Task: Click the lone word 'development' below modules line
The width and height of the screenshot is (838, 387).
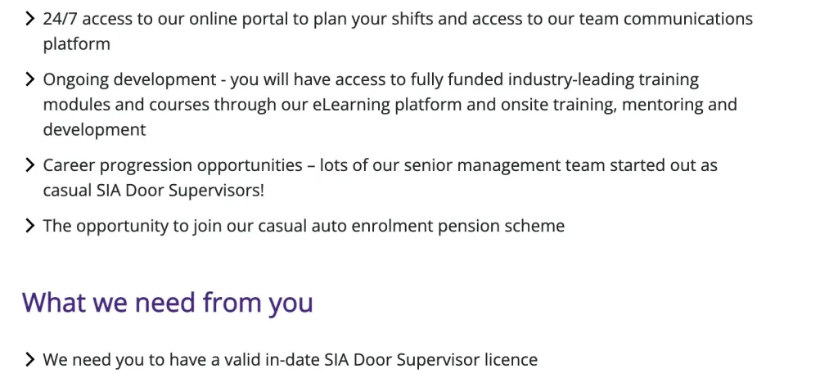Action: tap(95, 129)
